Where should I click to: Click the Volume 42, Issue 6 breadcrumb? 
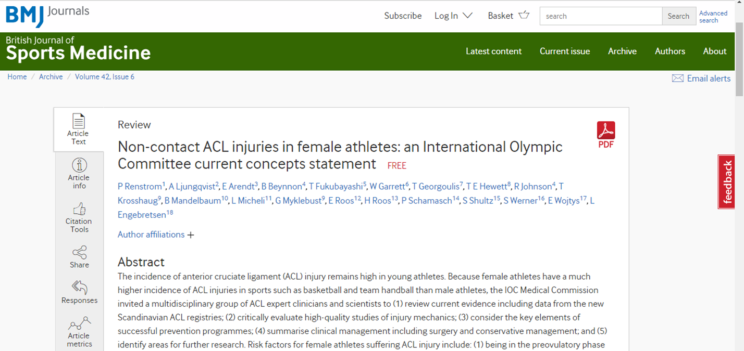[105, 76]
